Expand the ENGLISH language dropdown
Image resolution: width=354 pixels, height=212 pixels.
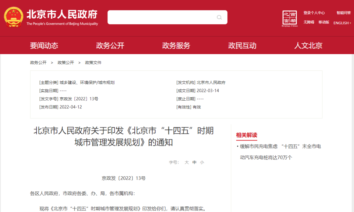pyautogui.click(x=342, y=23)
